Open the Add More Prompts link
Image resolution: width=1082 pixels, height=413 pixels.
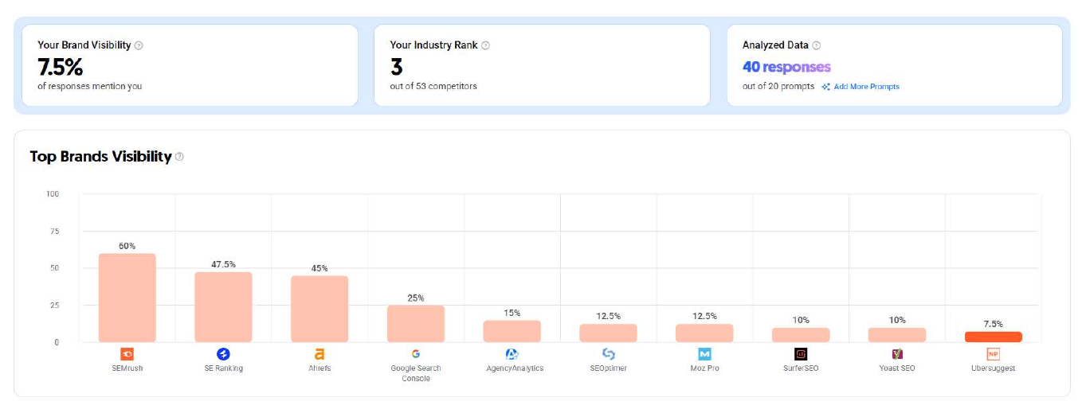[866, 87]
